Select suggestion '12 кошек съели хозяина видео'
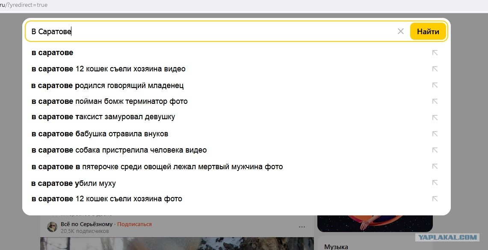The image size is (488, 250). pyautogui.click(x=108, y=69)
